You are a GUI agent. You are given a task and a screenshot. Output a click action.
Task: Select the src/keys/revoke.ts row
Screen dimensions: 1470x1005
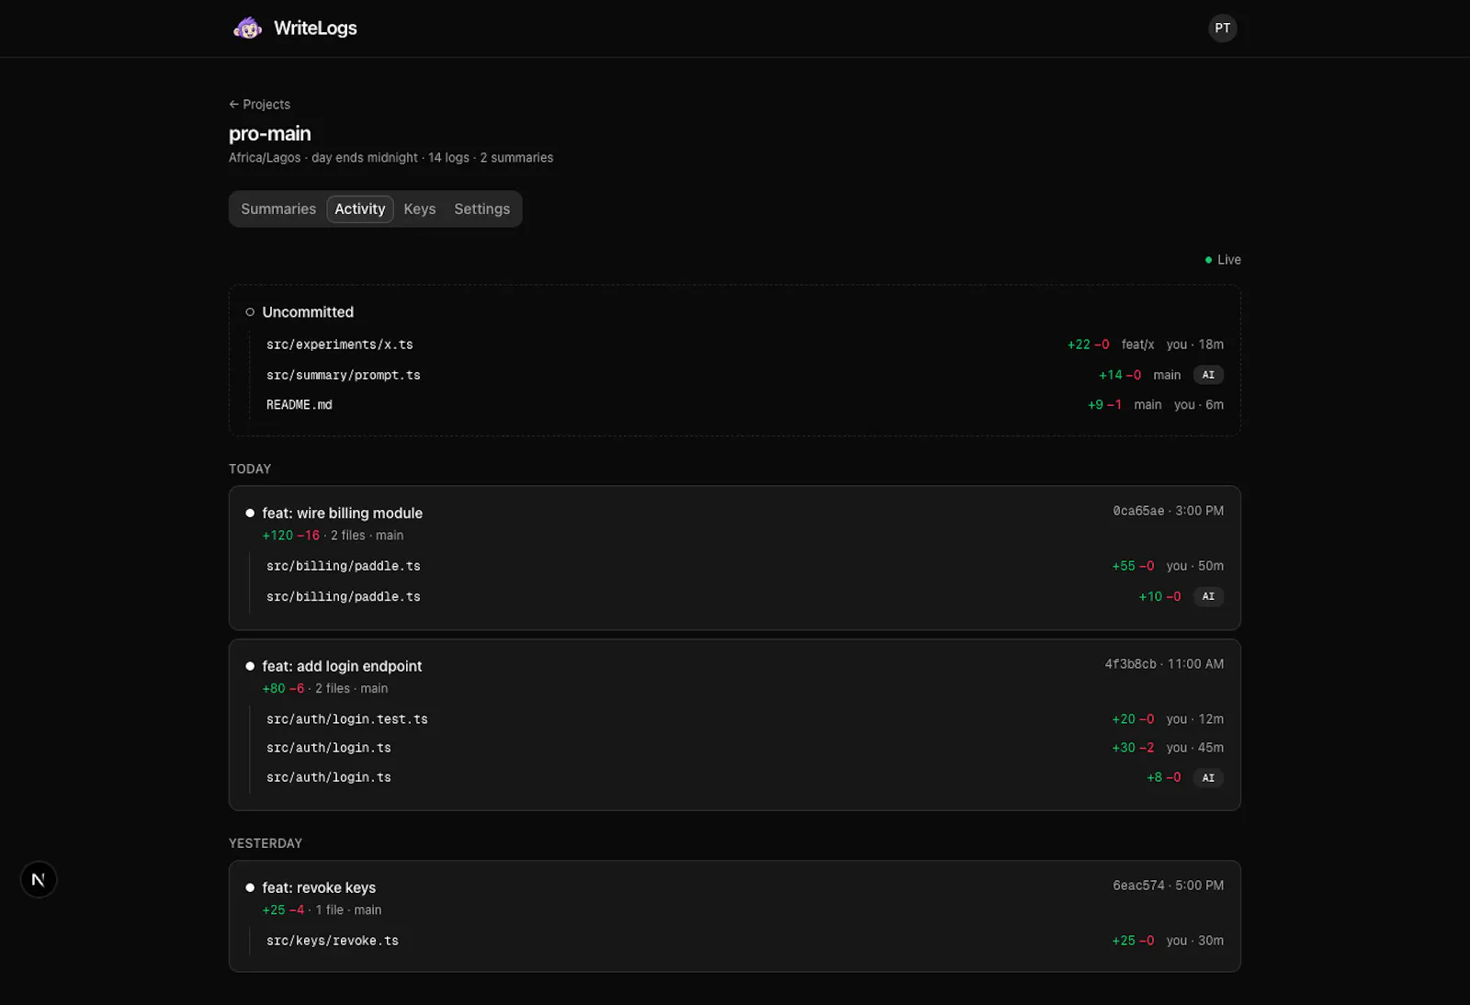coord(745,941)
